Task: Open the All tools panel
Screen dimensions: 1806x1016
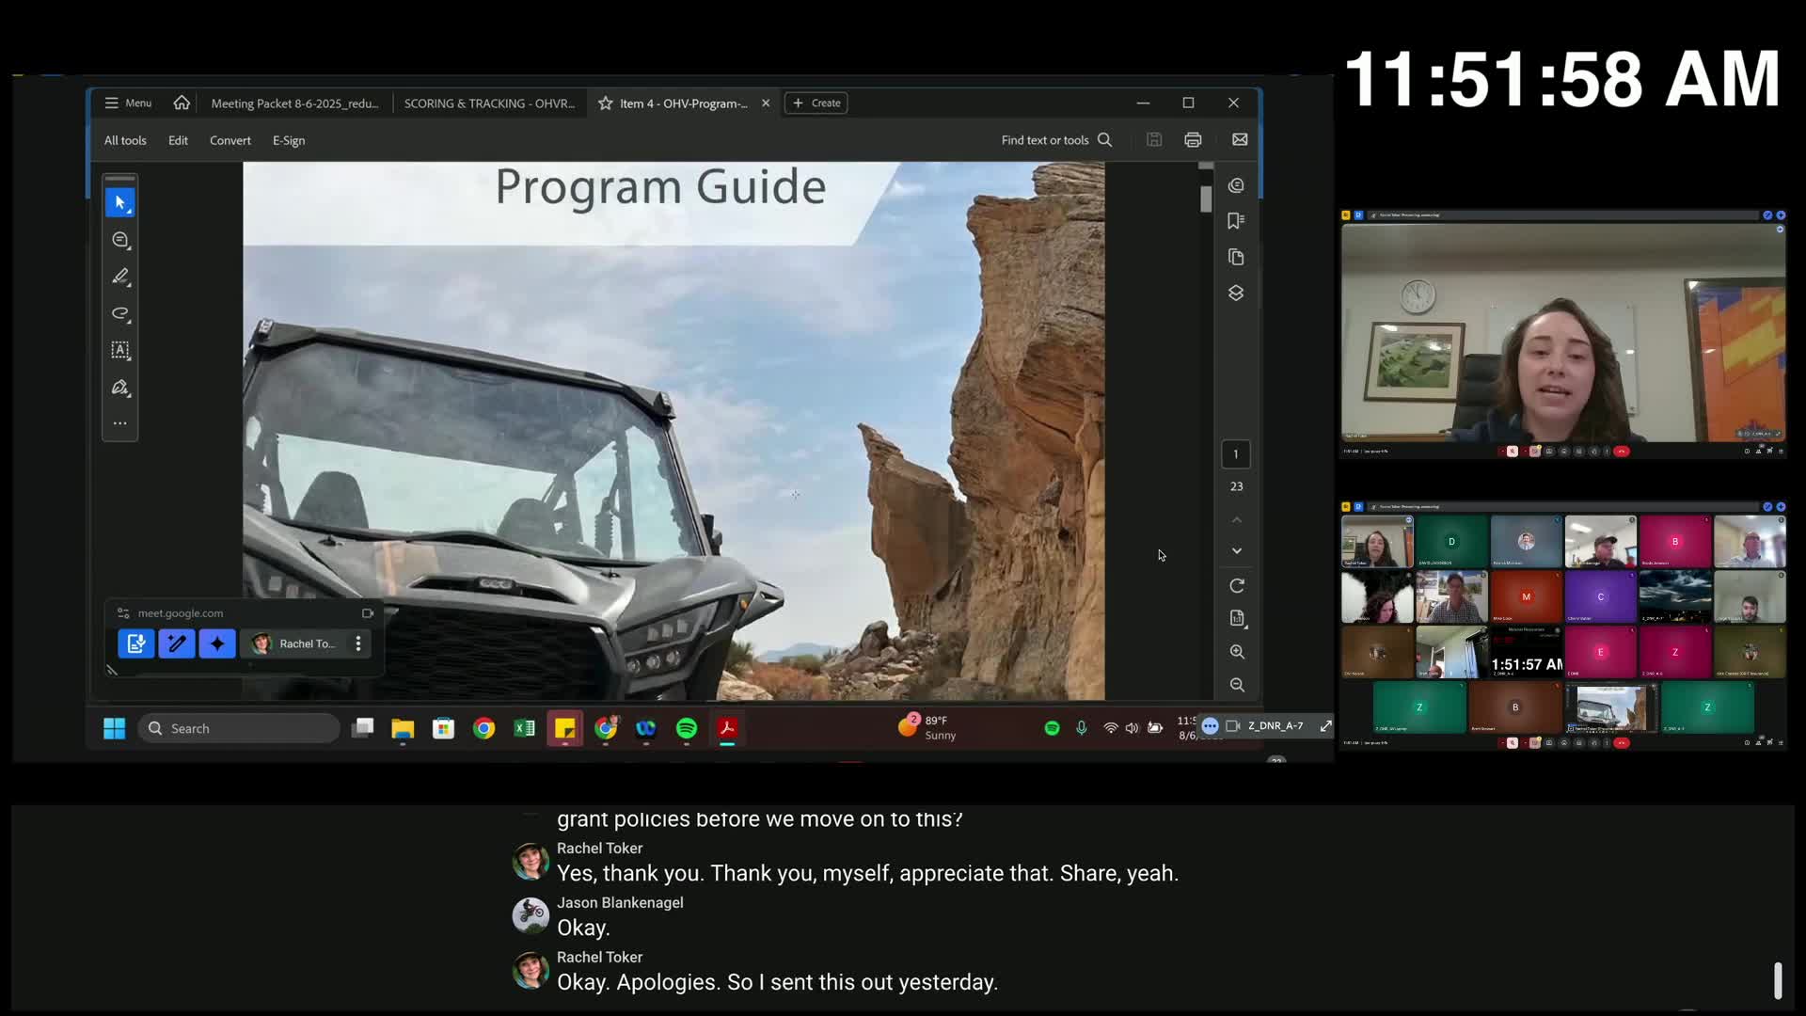Action: pyautogui.click(x=125, y=140)
